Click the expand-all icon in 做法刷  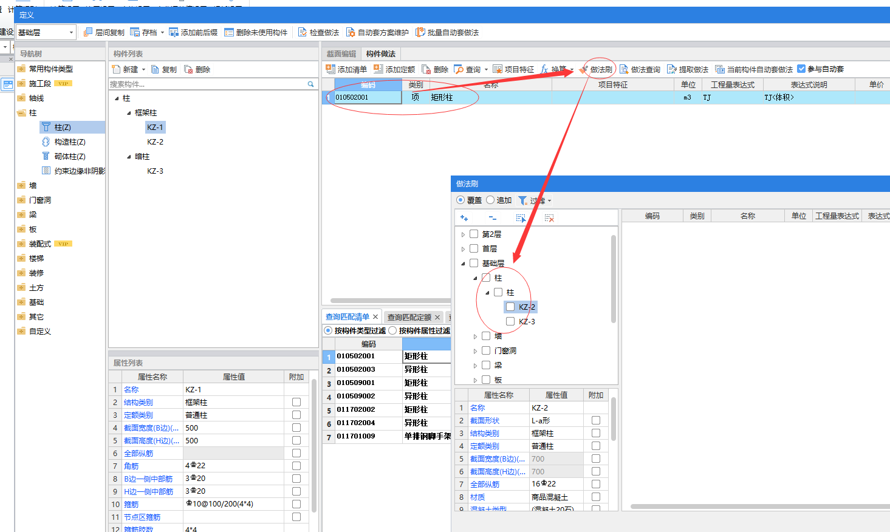click(x=464, y=217)
